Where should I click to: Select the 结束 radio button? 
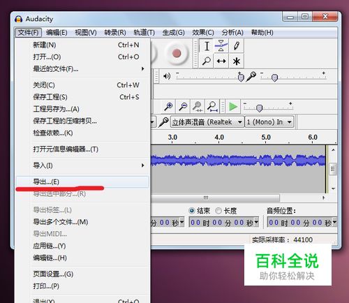point(192,211)
